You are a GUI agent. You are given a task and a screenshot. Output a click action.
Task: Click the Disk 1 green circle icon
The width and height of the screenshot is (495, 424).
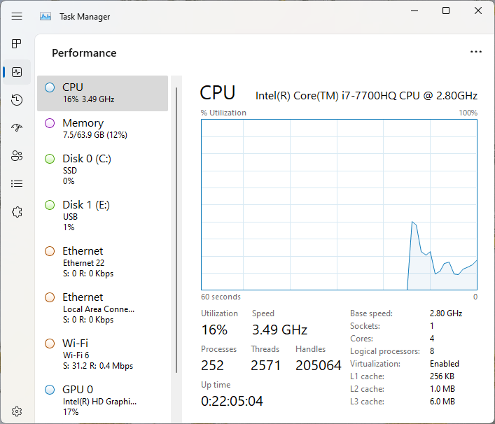[x=50, y=205]
